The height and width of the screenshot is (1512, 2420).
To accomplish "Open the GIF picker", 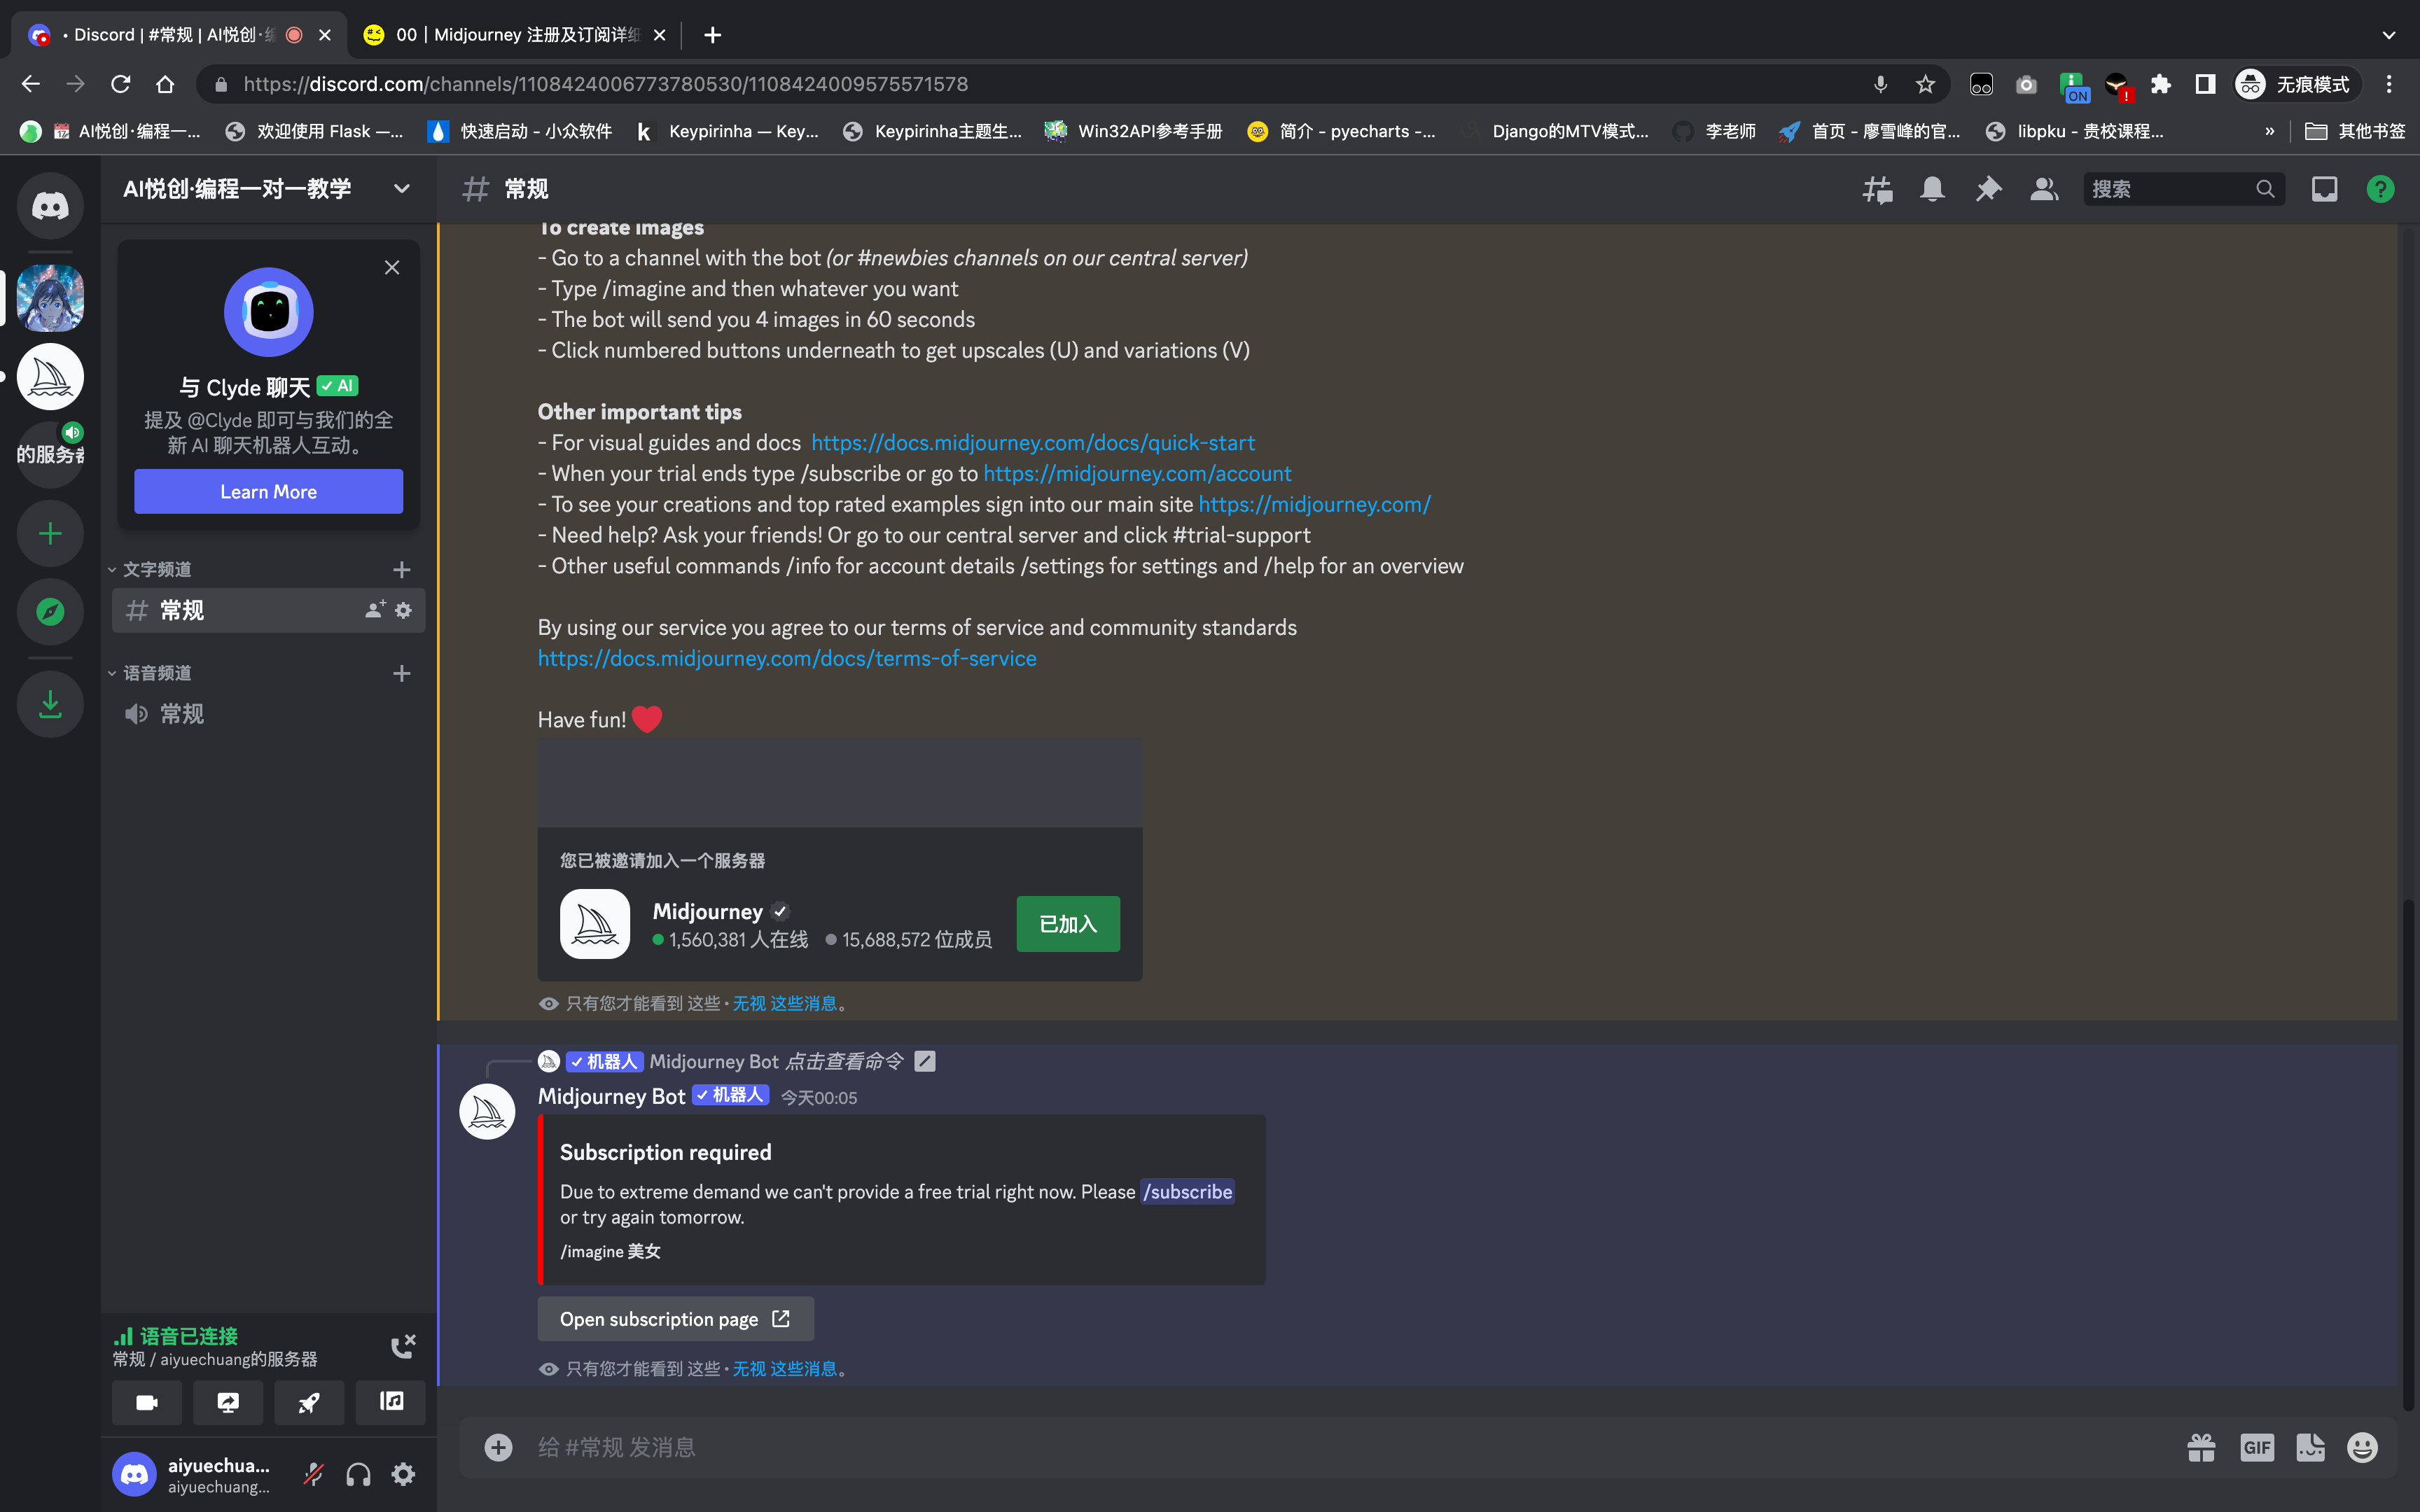I will point(2257,1447).
